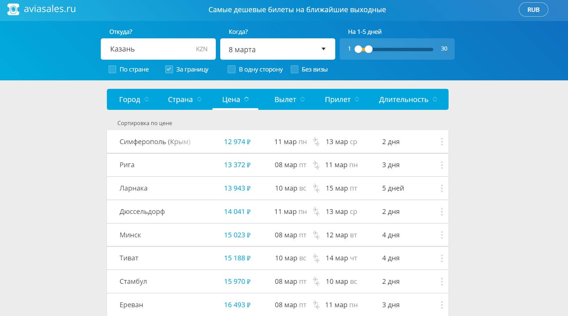Viewport: 568px width, 316px height.
Task: Open the three-dot menu for Стамбул row
Action: click(x=441, y=281)
